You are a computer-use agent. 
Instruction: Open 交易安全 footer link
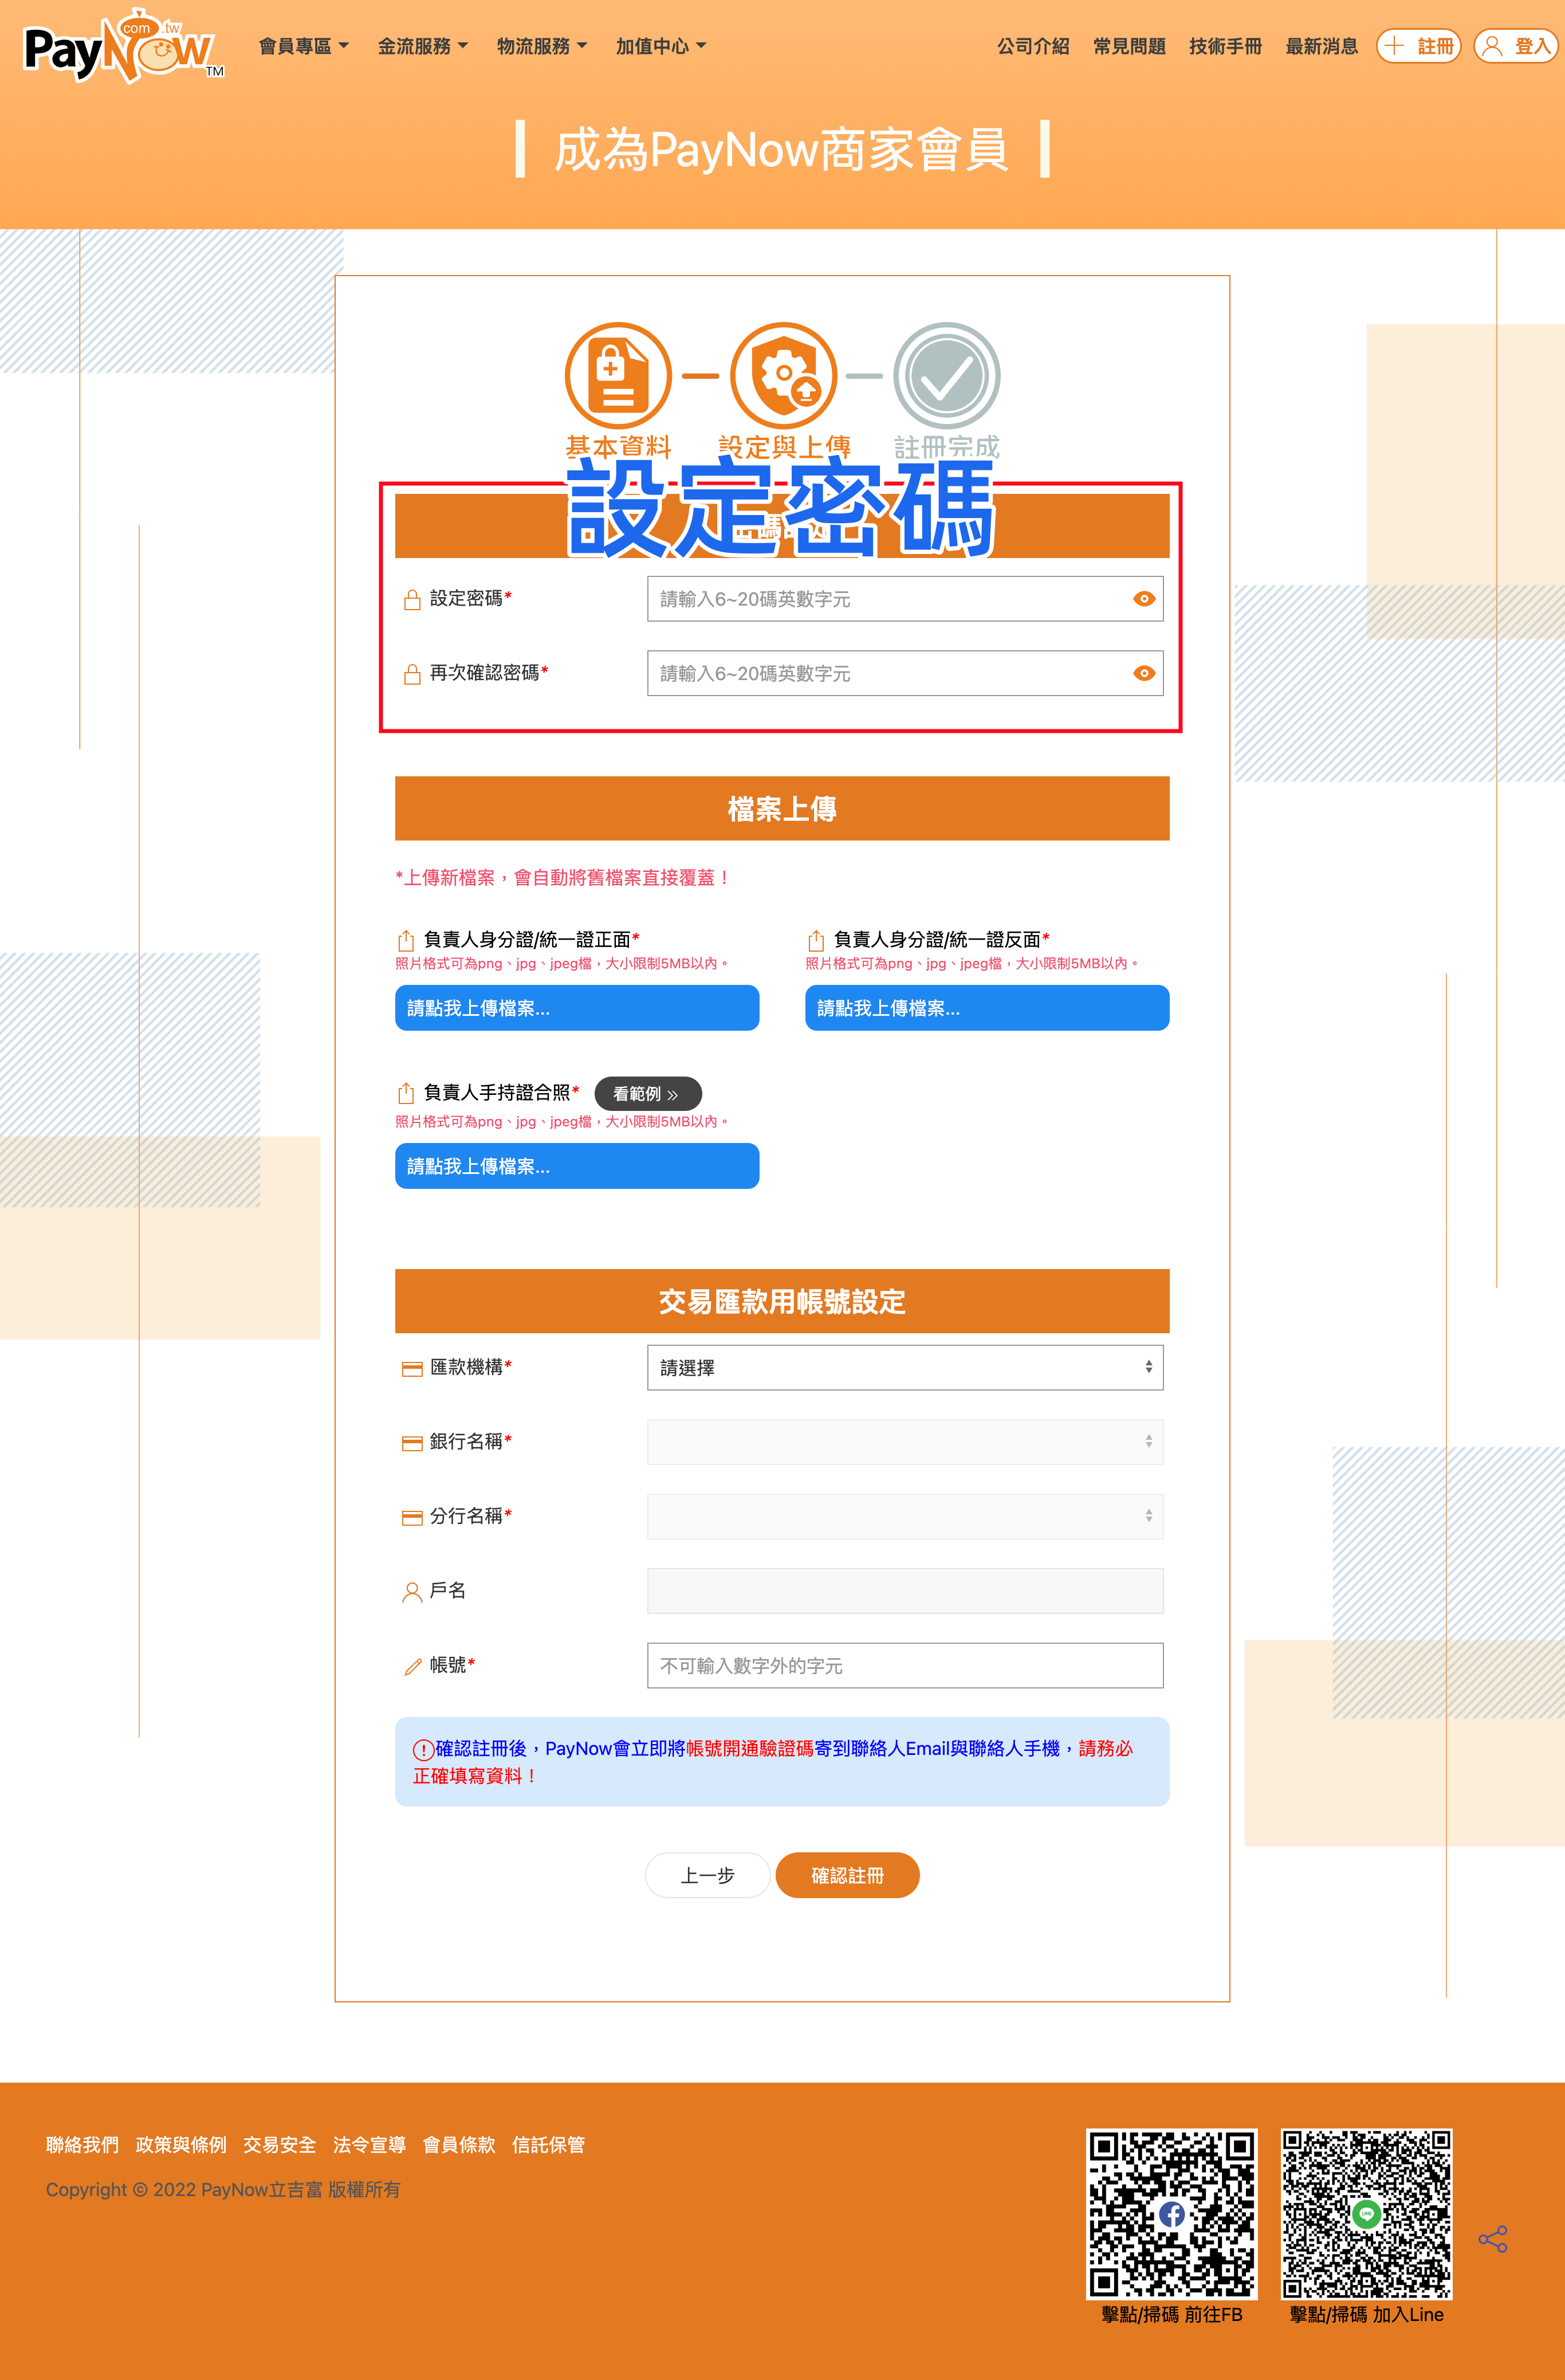pos(280,2145)
